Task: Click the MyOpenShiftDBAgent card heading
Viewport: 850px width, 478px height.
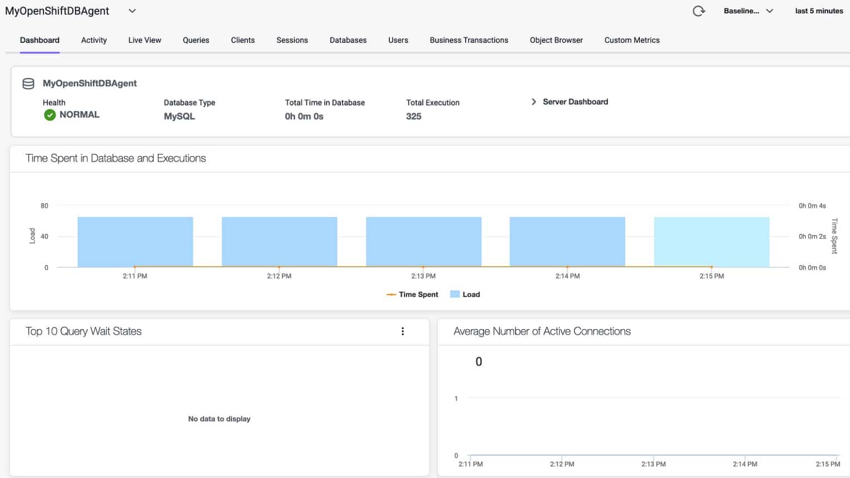Action: (x=90, y=83)
